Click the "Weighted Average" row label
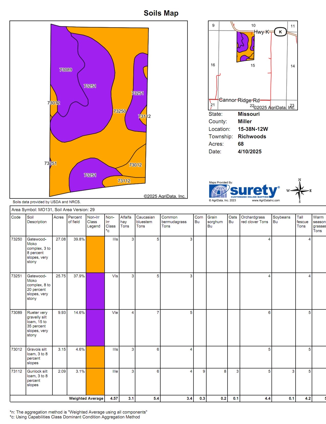 86,398
